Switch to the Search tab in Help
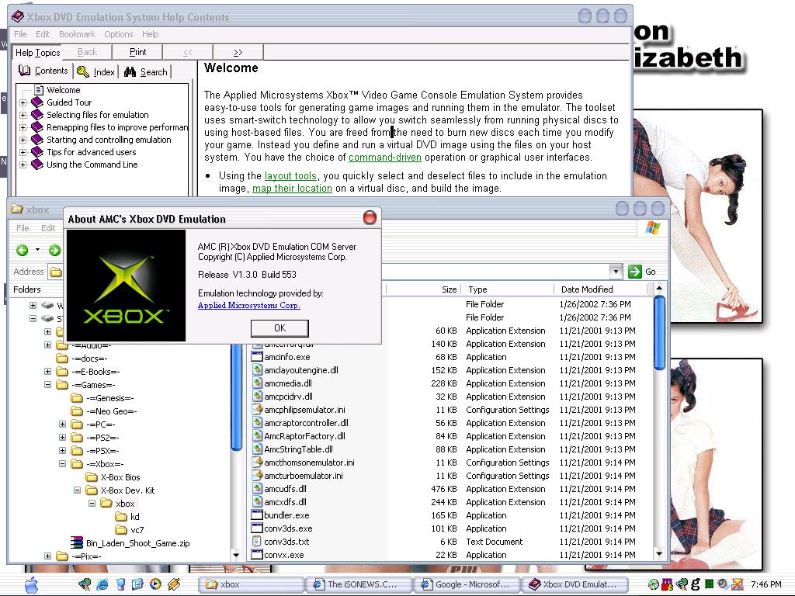The image size is (795, 596). pyautogui.click(x=146, y=72)
